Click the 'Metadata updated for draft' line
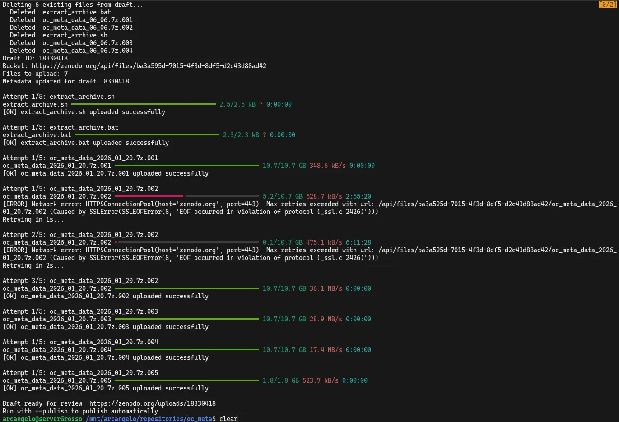Image resolution: width=619 pixels, height=422 pixels. pos(66,81)
